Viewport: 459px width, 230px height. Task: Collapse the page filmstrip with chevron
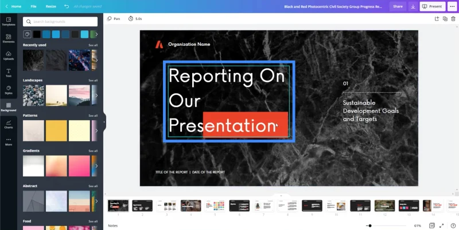point(281,196)
